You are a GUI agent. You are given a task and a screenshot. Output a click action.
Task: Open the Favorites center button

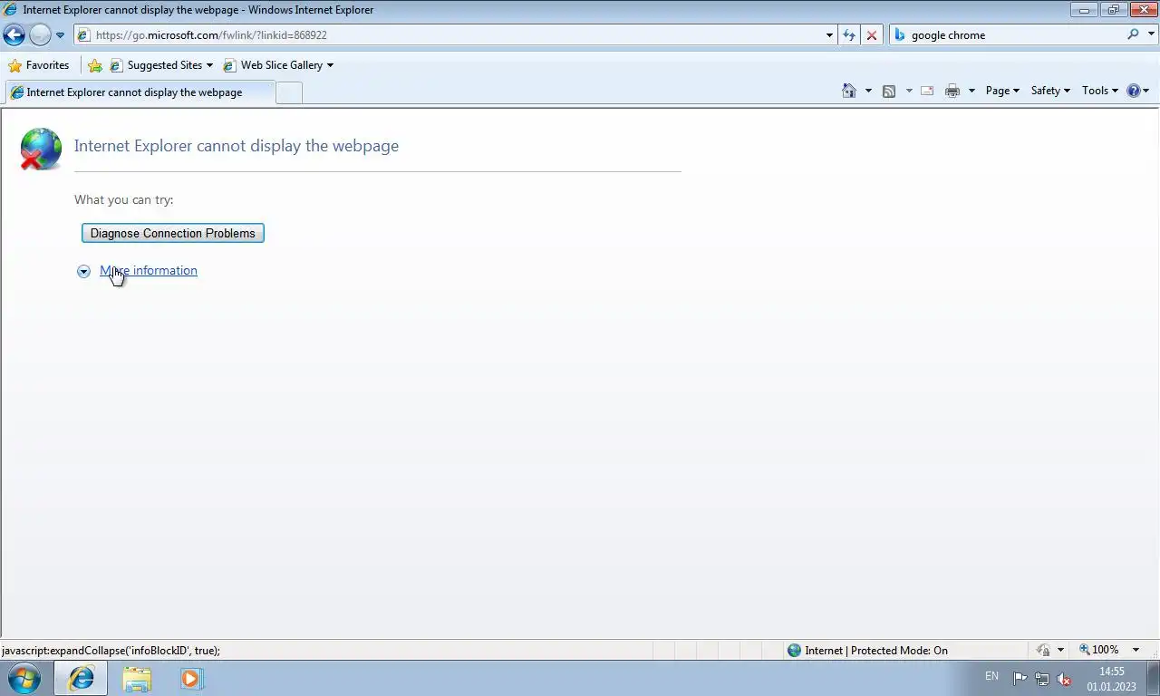coord(39,65)
